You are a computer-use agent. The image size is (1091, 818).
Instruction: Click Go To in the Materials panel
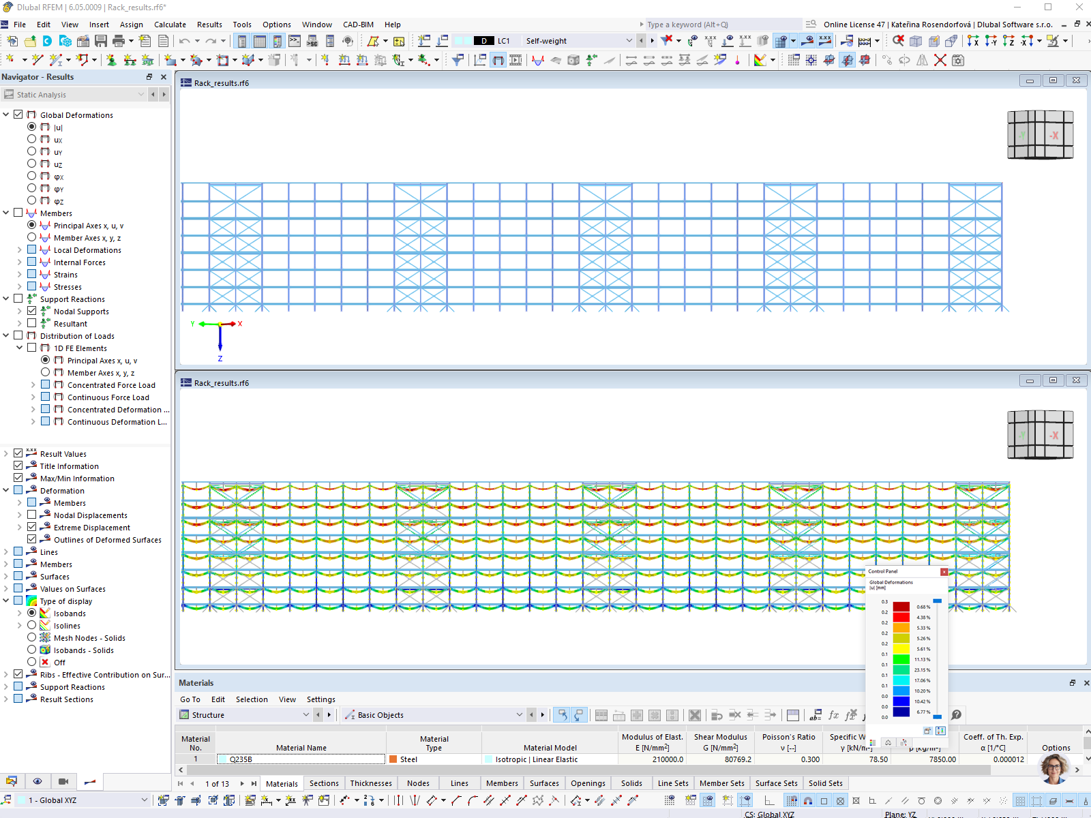(x=190, y=699)
